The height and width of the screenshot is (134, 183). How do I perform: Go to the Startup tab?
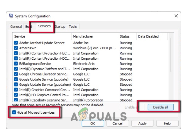click(60, 27)
